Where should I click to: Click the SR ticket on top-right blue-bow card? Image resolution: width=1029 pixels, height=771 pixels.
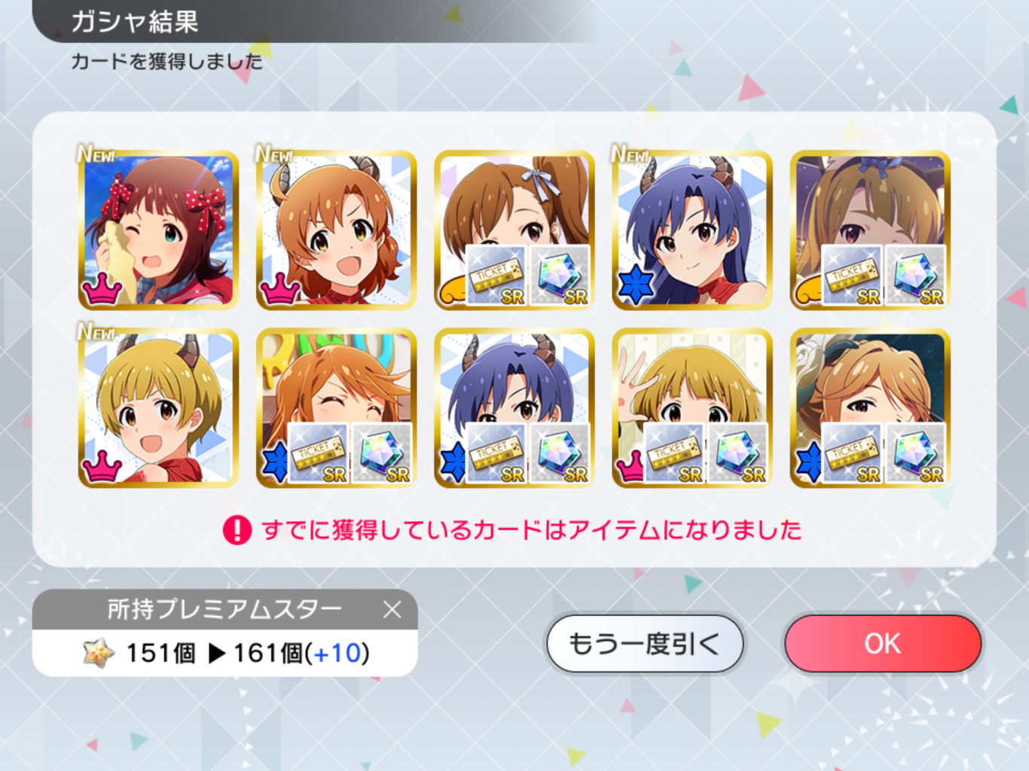tap(852, 275)
